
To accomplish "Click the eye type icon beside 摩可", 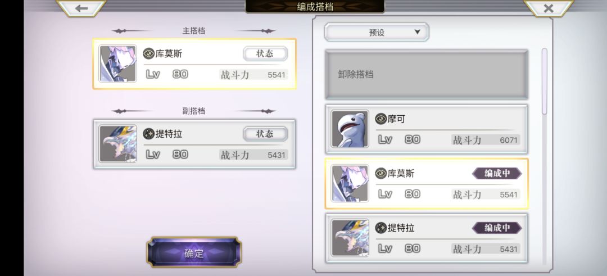I will tap(381, 119).
